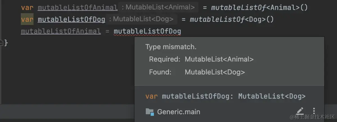Click the module folder icon beside Generic.main
The width and height of the screenshot is (337, 122).
tap(150, 112)
